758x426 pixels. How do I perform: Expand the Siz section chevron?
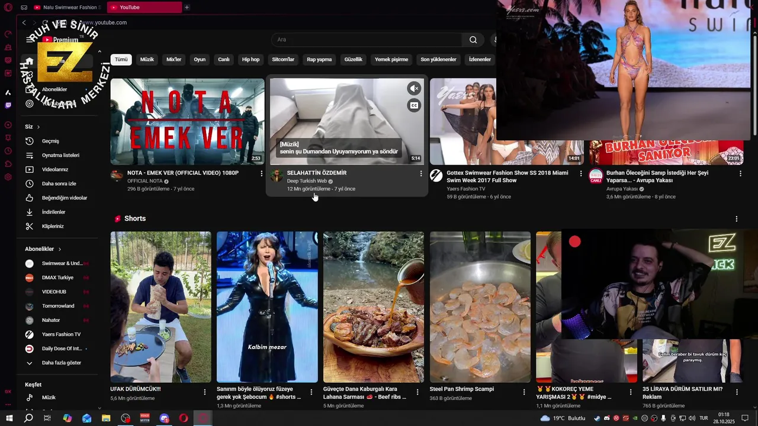pos(38,127)
